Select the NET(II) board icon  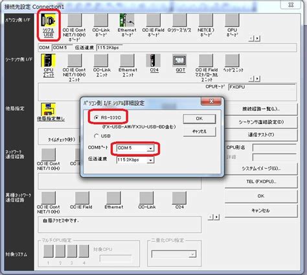206,20
